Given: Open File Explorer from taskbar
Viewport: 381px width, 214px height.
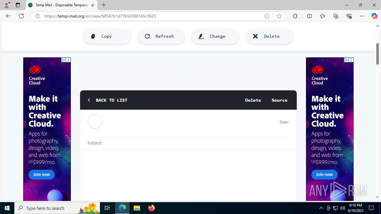Looking at the screenshot, I should (137, 208).
